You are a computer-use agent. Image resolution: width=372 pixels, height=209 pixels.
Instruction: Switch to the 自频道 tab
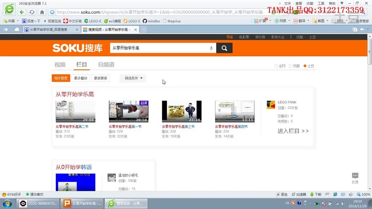pyautogui.click(x=106, y=65)
